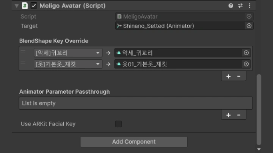
Task: Add a BlendShape Key Override entry
Action: (228, 76)
